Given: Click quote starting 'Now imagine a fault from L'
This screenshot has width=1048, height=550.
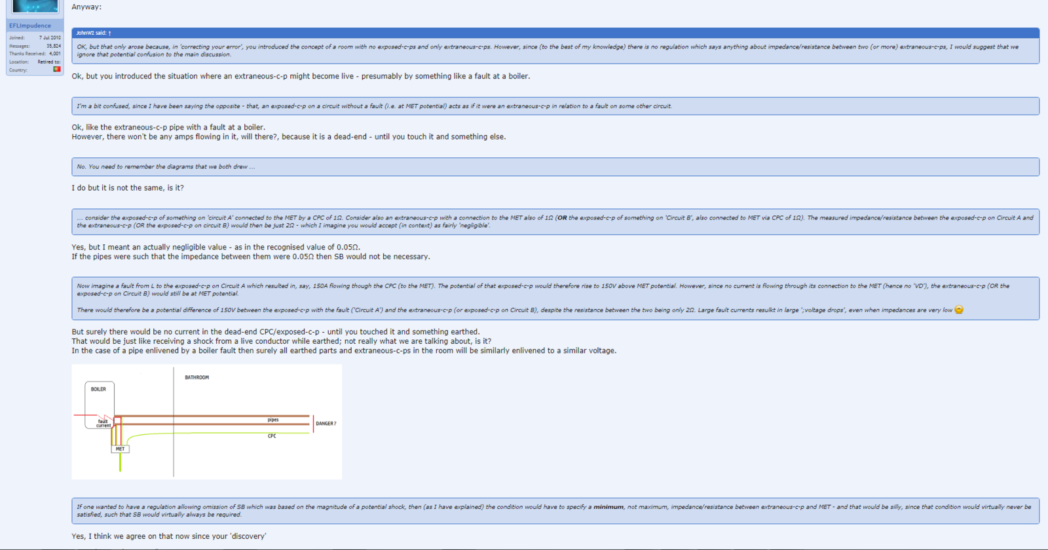Looking at the screenshot, I should (555, 298).
